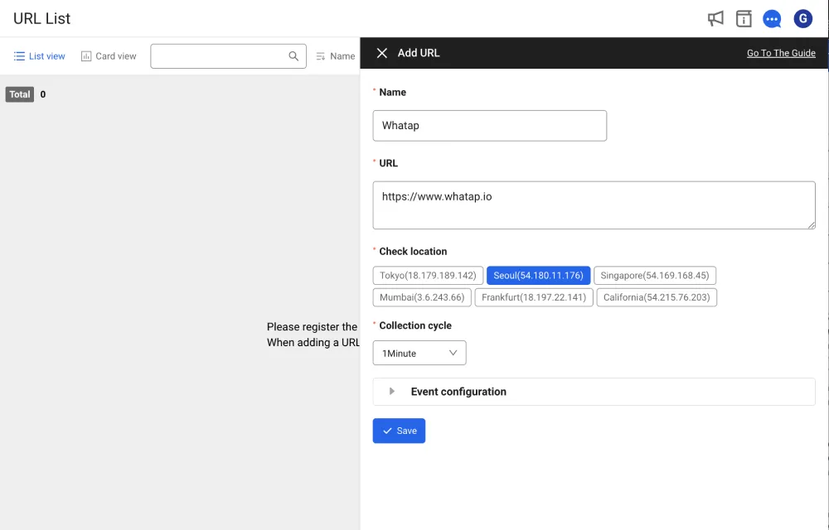Sort the list by Name

click(x=342, y=56)
